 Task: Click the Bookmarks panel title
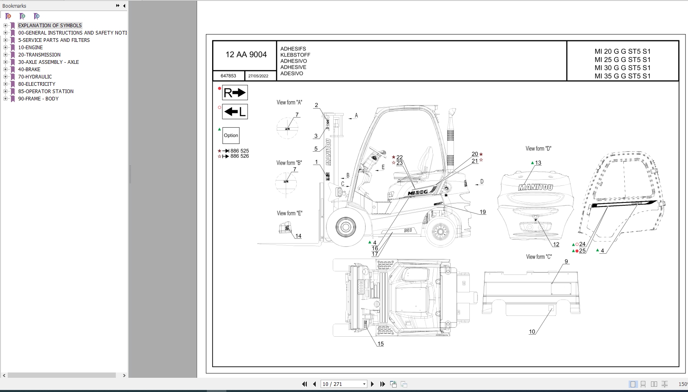click(x=14, y=6)
